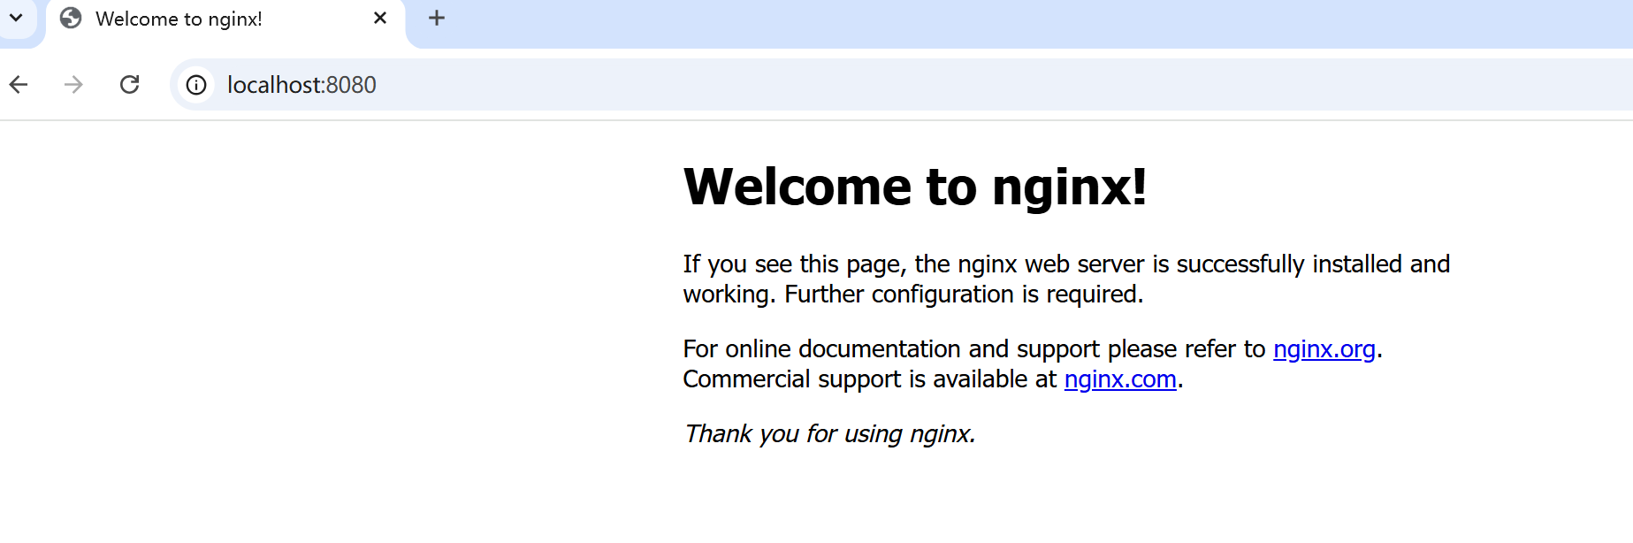The width and height of the screenshot is (1633, 543).
Task: Click the 'Commercial support is available at' text
Action: pyautogui.click(x=869, y=379)
